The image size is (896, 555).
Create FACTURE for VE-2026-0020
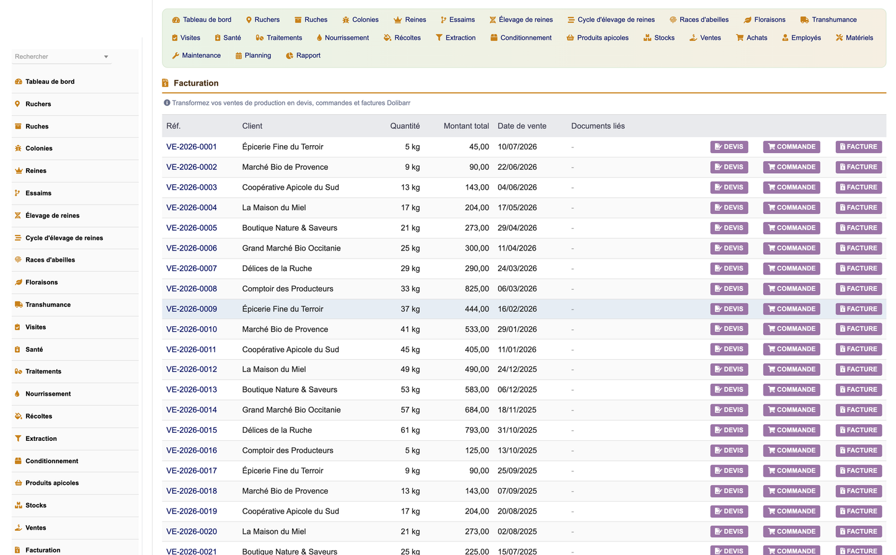[x=858, y=531]
